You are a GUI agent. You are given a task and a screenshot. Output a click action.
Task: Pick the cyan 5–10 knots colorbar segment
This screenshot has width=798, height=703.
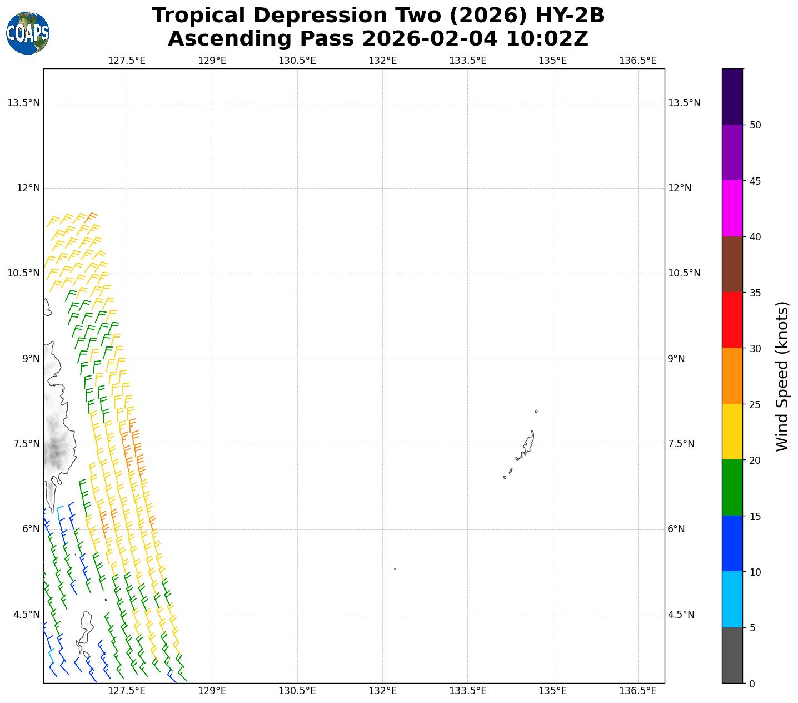click(x=732, y=599)
